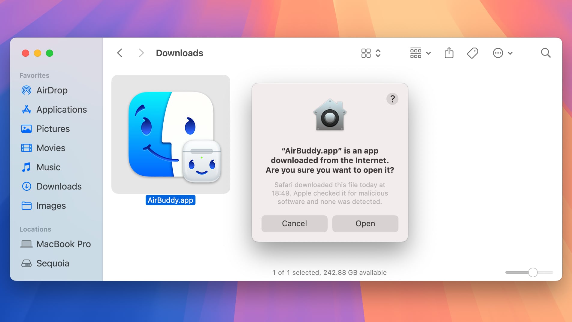Go forward with the right chevron
The width and height of the screenshot is (572, 322).
(x=141, y=53)
